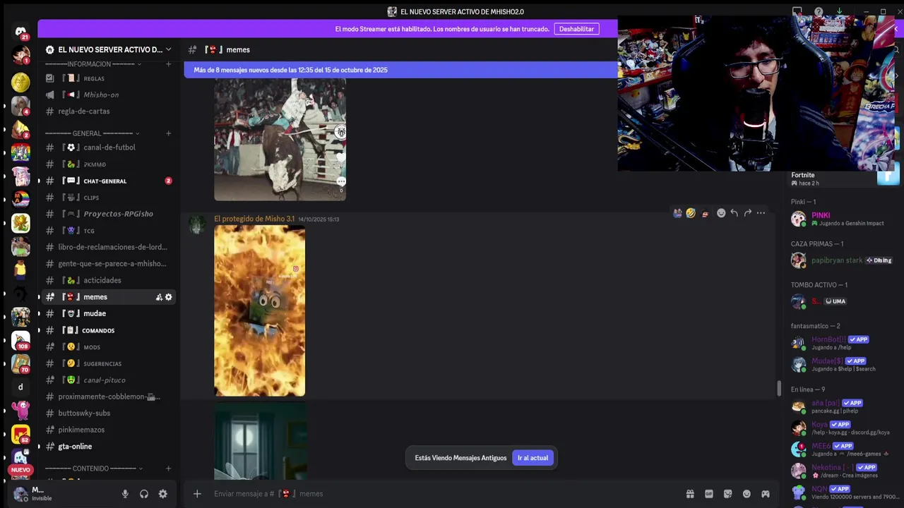This screenshot has width=904, height=508.
Task: Open canal-pituco channel
Action: coord(108,380)
